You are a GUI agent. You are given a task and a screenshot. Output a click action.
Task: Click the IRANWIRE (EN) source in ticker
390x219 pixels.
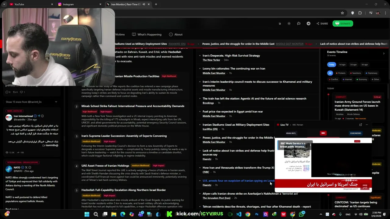point(177,44)
